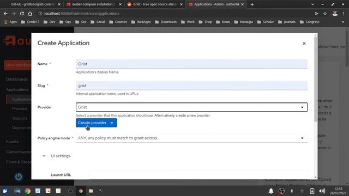The image size is (349, 196).
Task: Edit the Name field containing Grist
Action: (x=191, y=64)
